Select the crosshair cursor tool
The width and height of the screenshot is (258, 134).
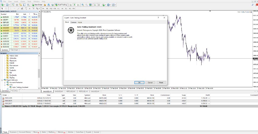pos(6,9)
